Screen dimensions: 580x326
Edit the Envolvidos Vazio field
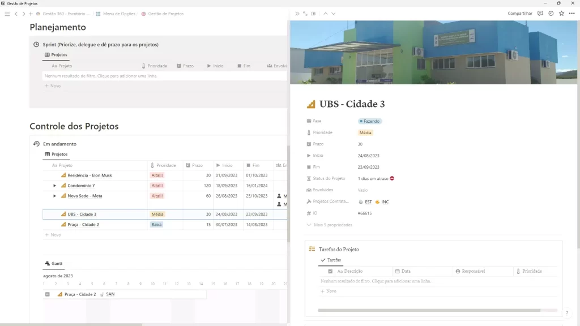pyautogui.click(x=362, y=190)
